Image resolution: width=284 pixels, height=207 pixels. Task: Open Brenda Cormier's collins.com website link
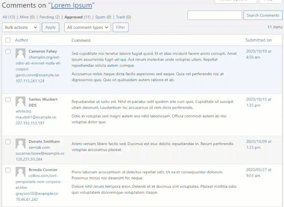39,181
